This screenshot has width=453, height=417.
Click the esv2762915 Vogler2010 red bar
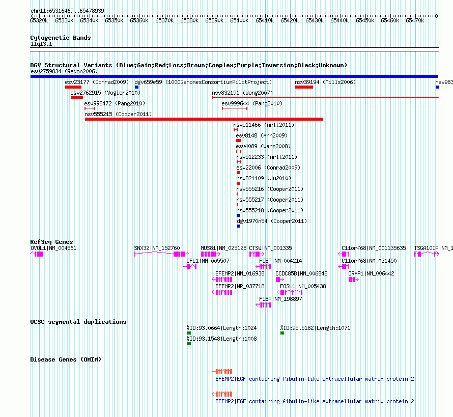click(77, 98)
